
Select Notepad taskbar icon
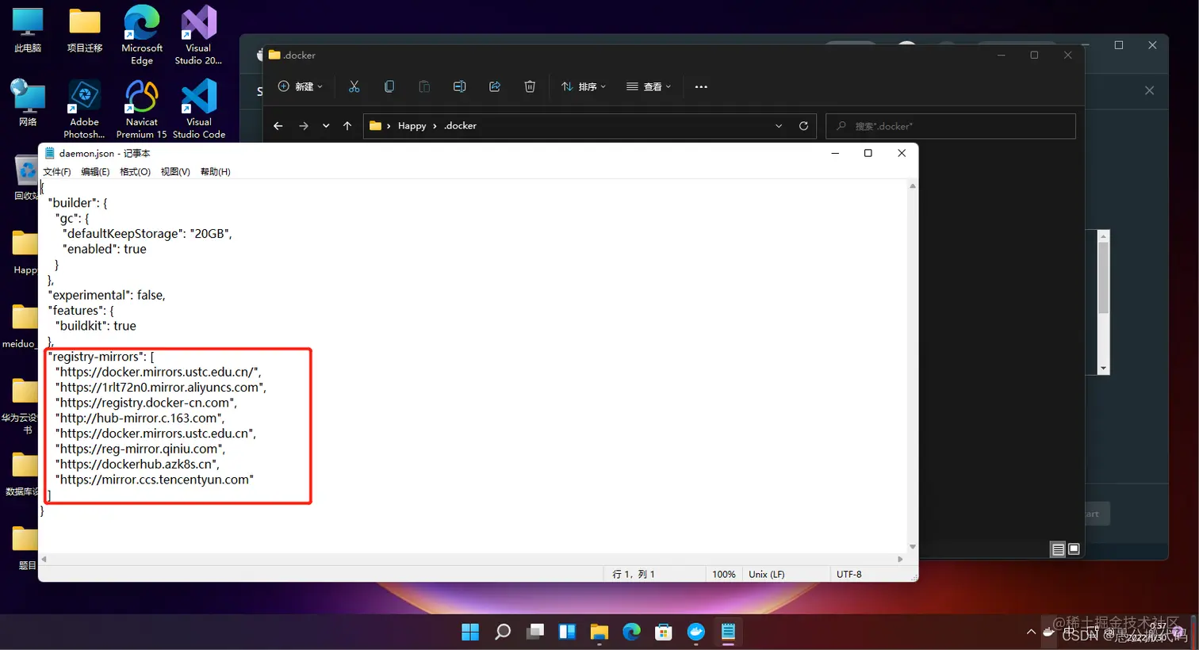[728, 632]
